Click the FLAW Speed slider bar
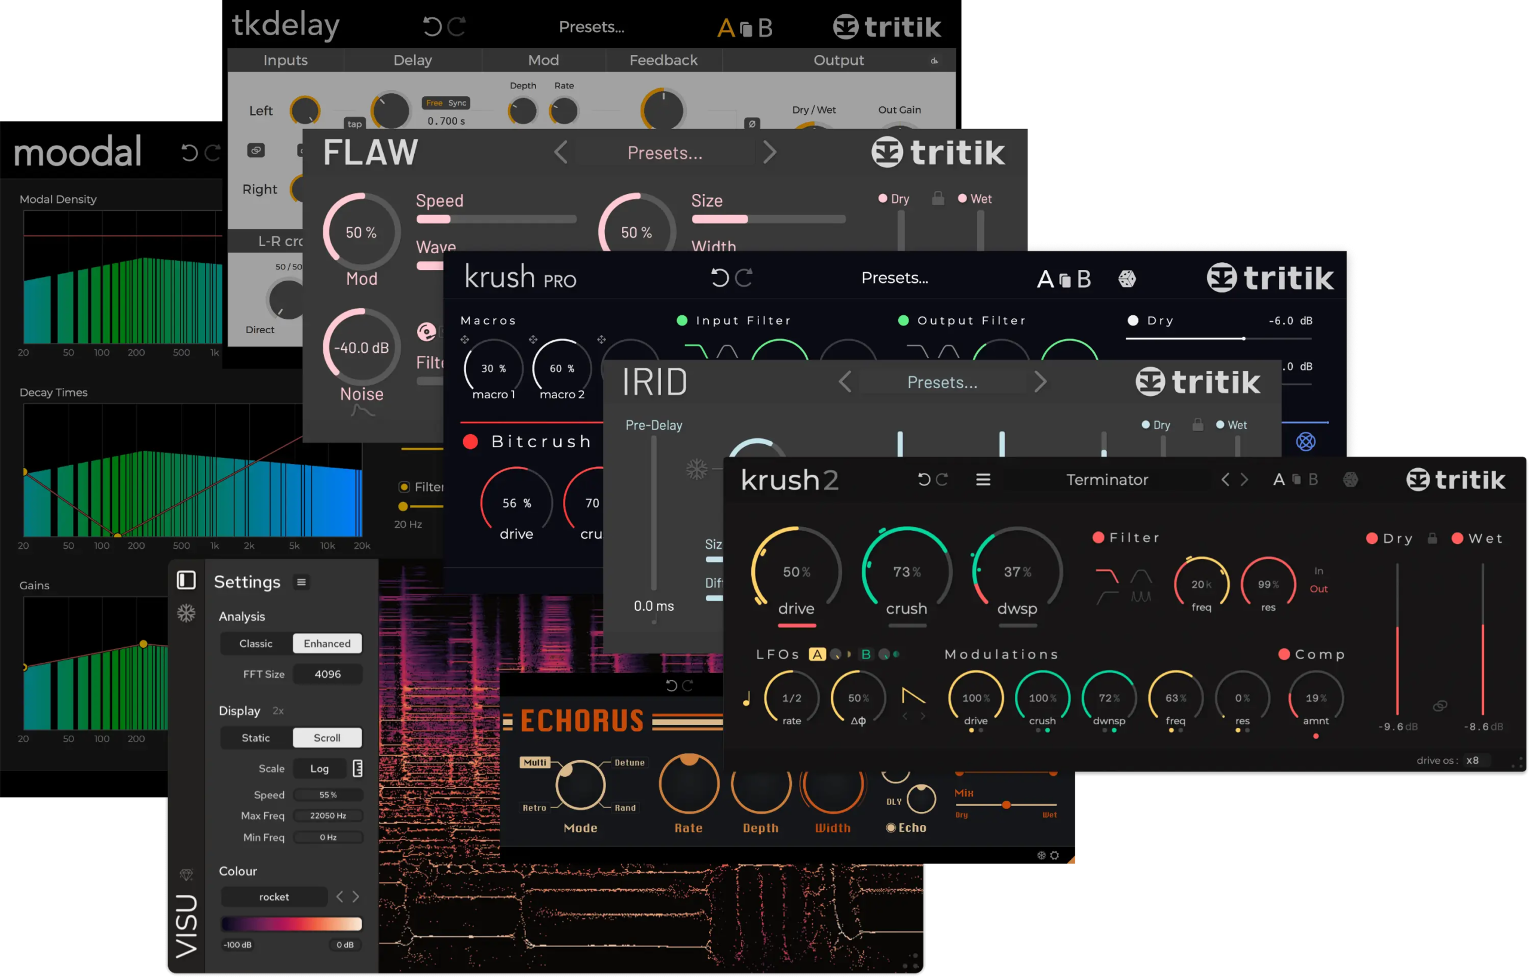Viewport: 1530px width, 978px height. (x=496, y=219)
